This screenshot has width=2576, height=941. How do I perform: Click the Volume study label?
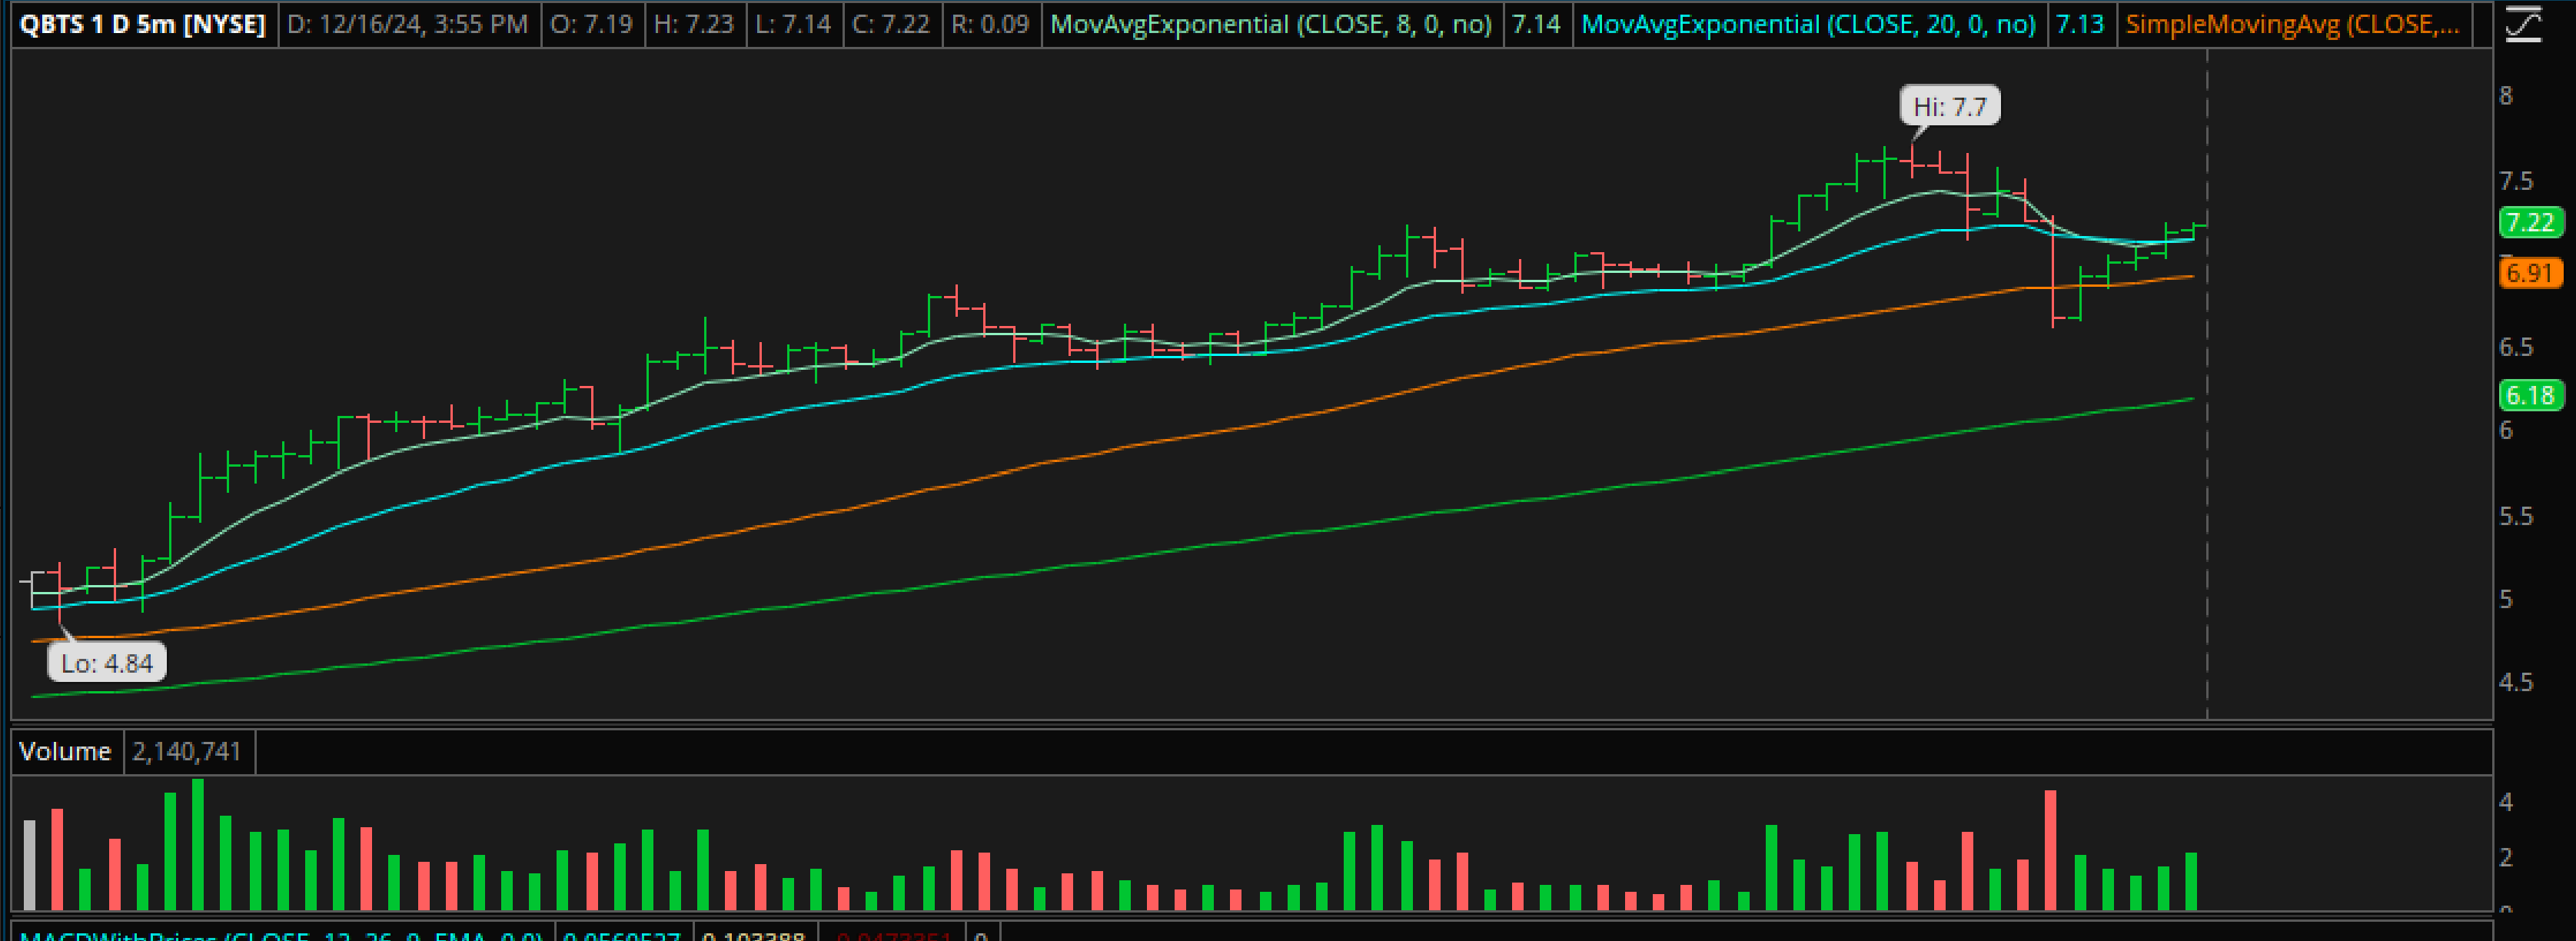coord(65,751)
